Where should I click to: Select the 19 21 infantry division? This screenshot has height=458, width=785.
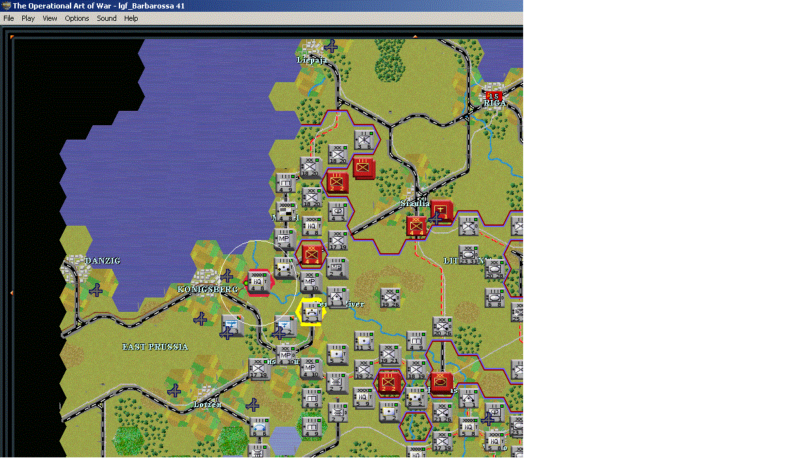tap(390, 355)
